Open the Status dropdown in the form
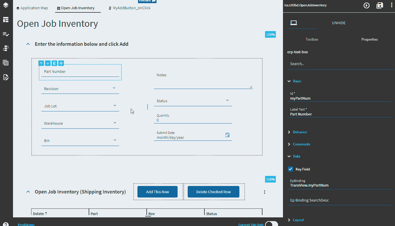Screen dimensions: 395x226 click(227, 100)
